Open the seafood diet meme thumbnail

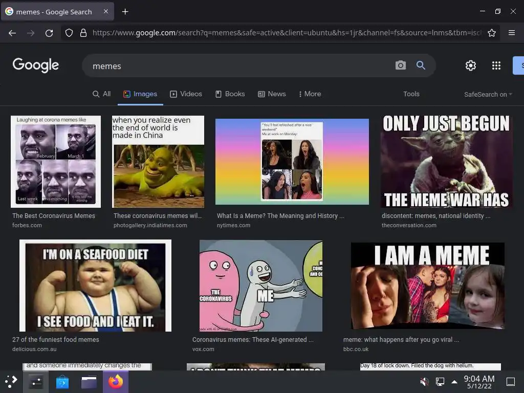pyautogui.click(x=95, y=286)
